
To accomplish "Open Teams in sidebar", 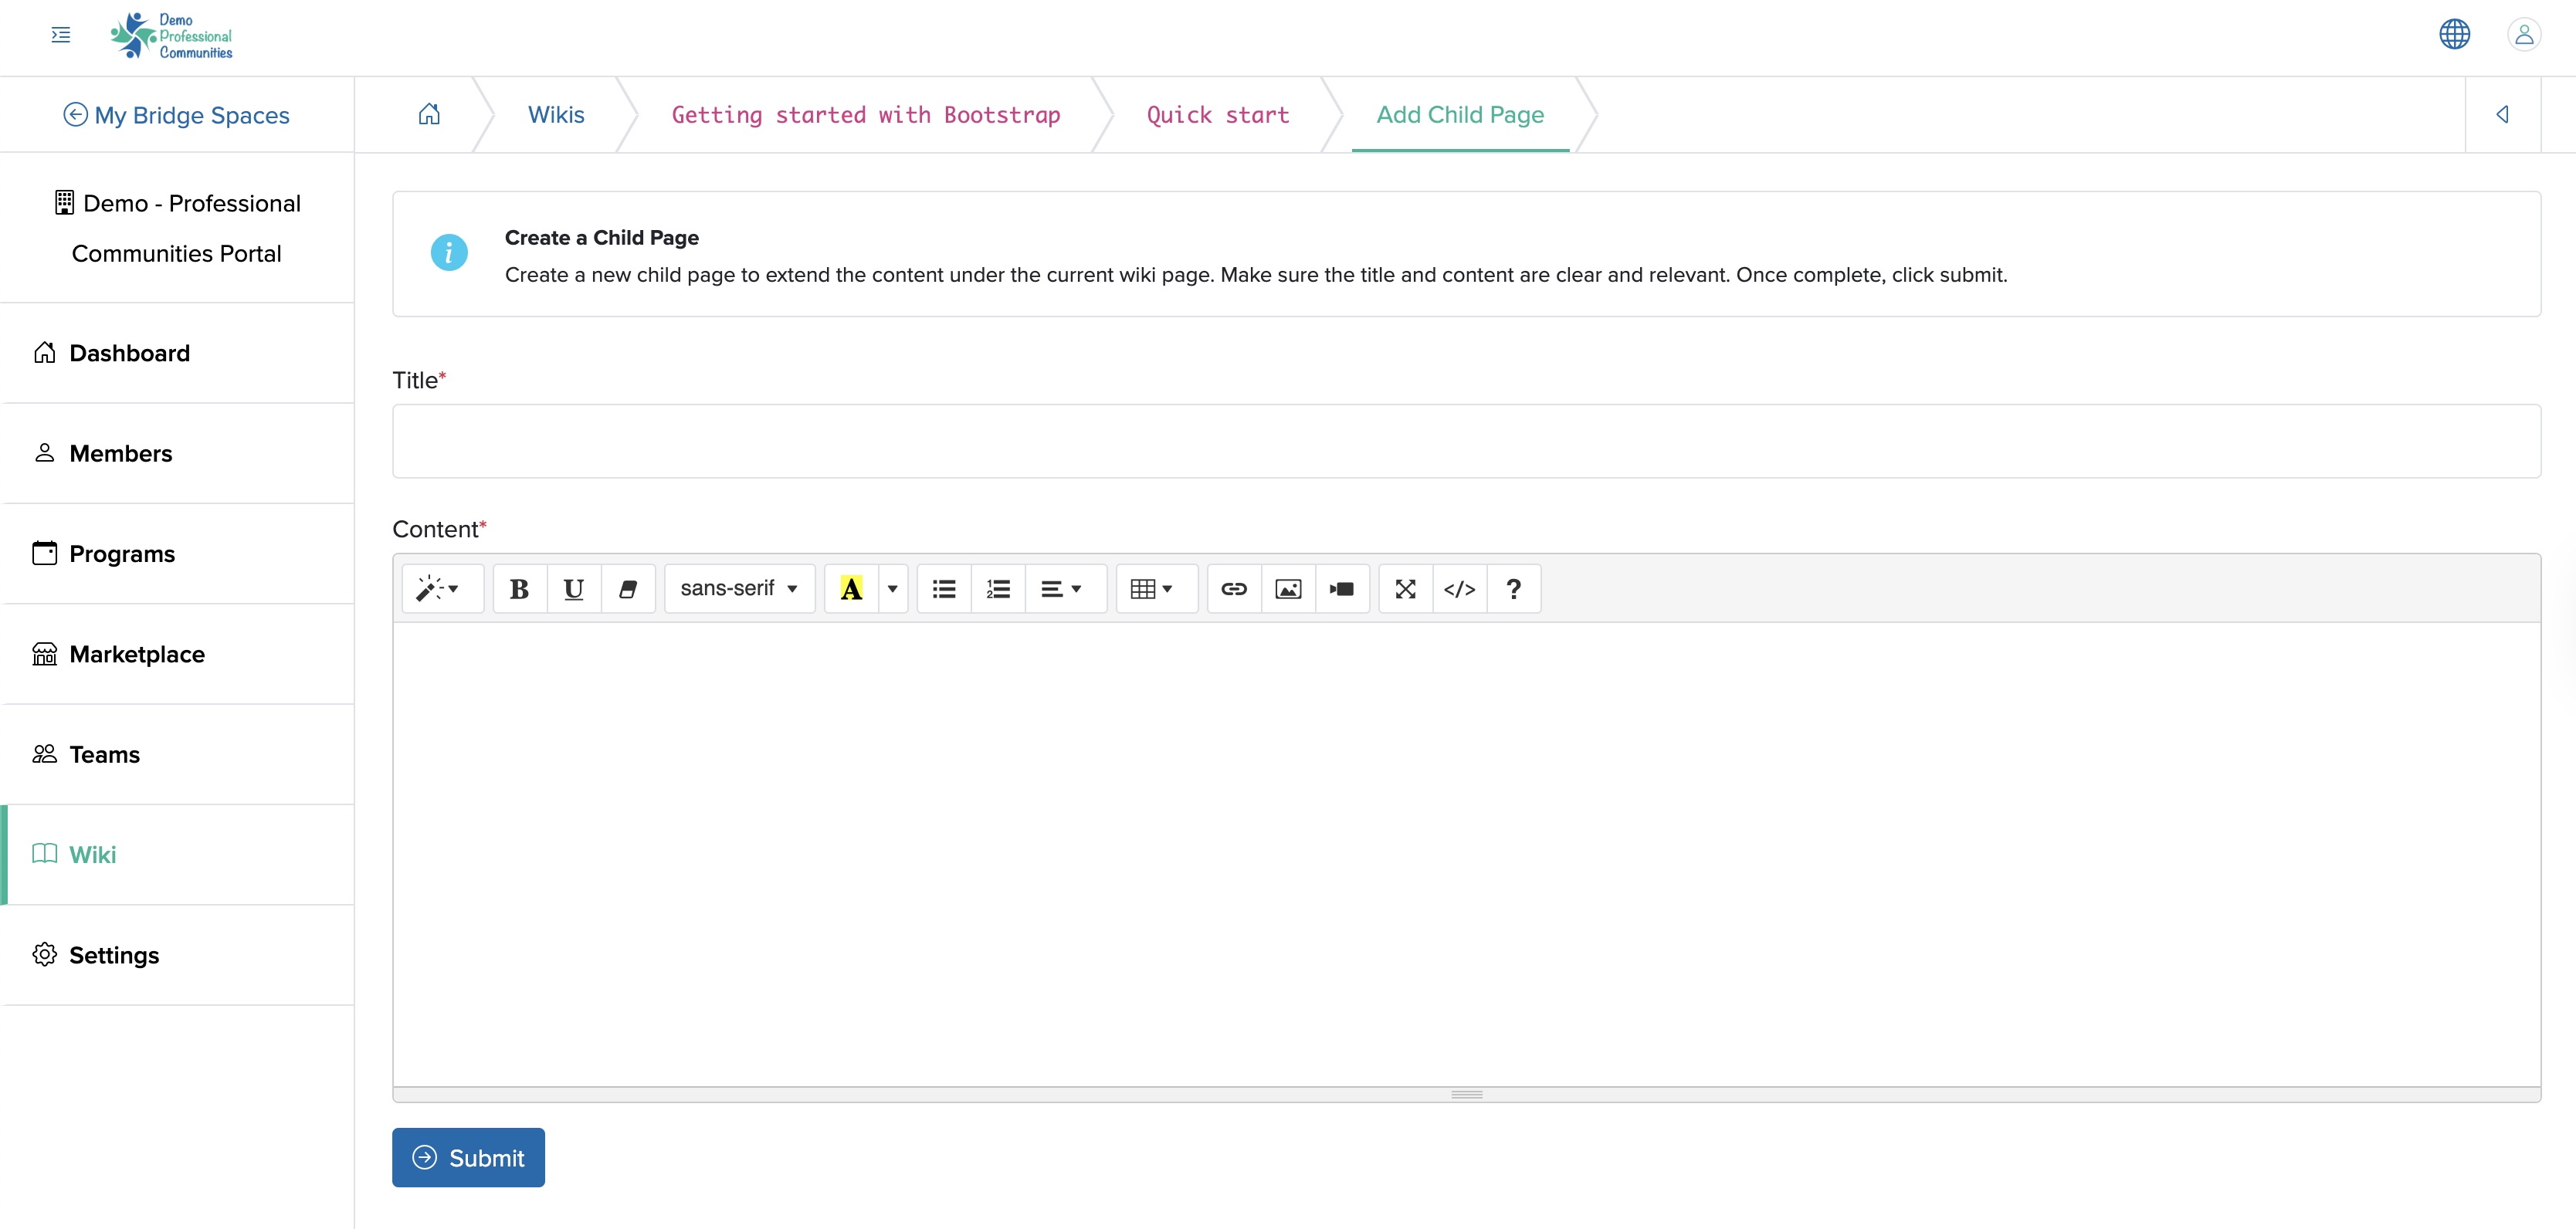I will click(x=177, y=754).
